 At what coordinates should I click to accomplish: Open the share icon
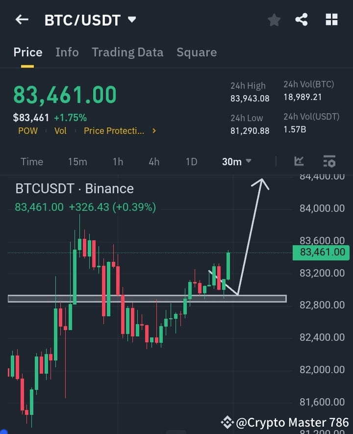tap(302, 20)
